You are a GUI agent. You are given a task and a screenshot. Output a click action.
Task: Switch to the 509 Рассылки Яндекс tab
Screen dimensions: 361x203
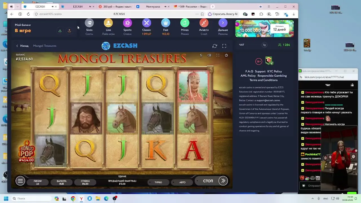[190, 6]
